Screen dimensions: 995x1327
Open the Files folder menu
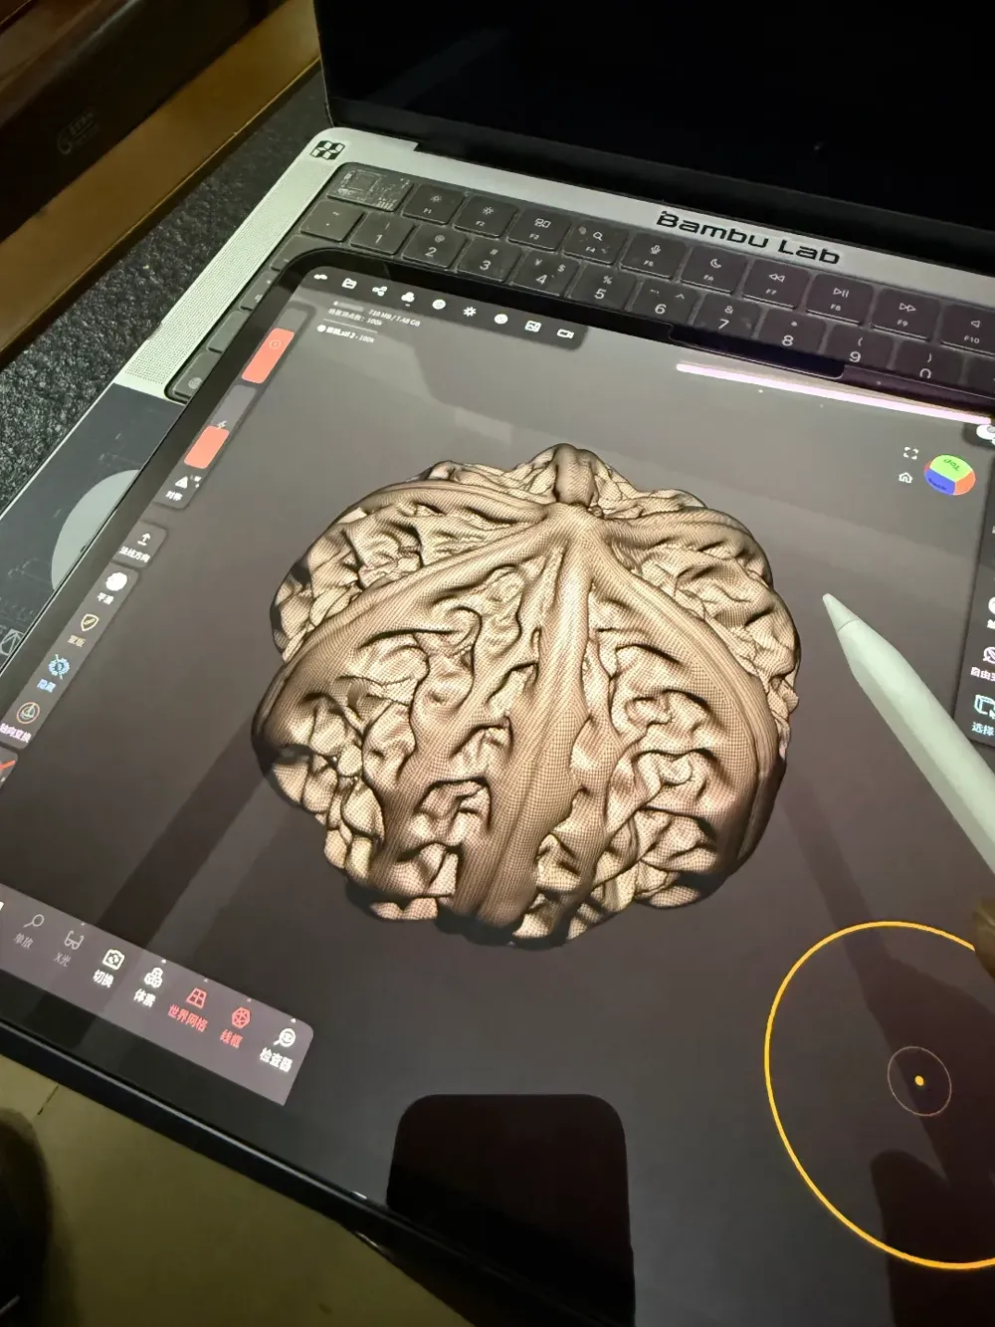coord(349,284)
